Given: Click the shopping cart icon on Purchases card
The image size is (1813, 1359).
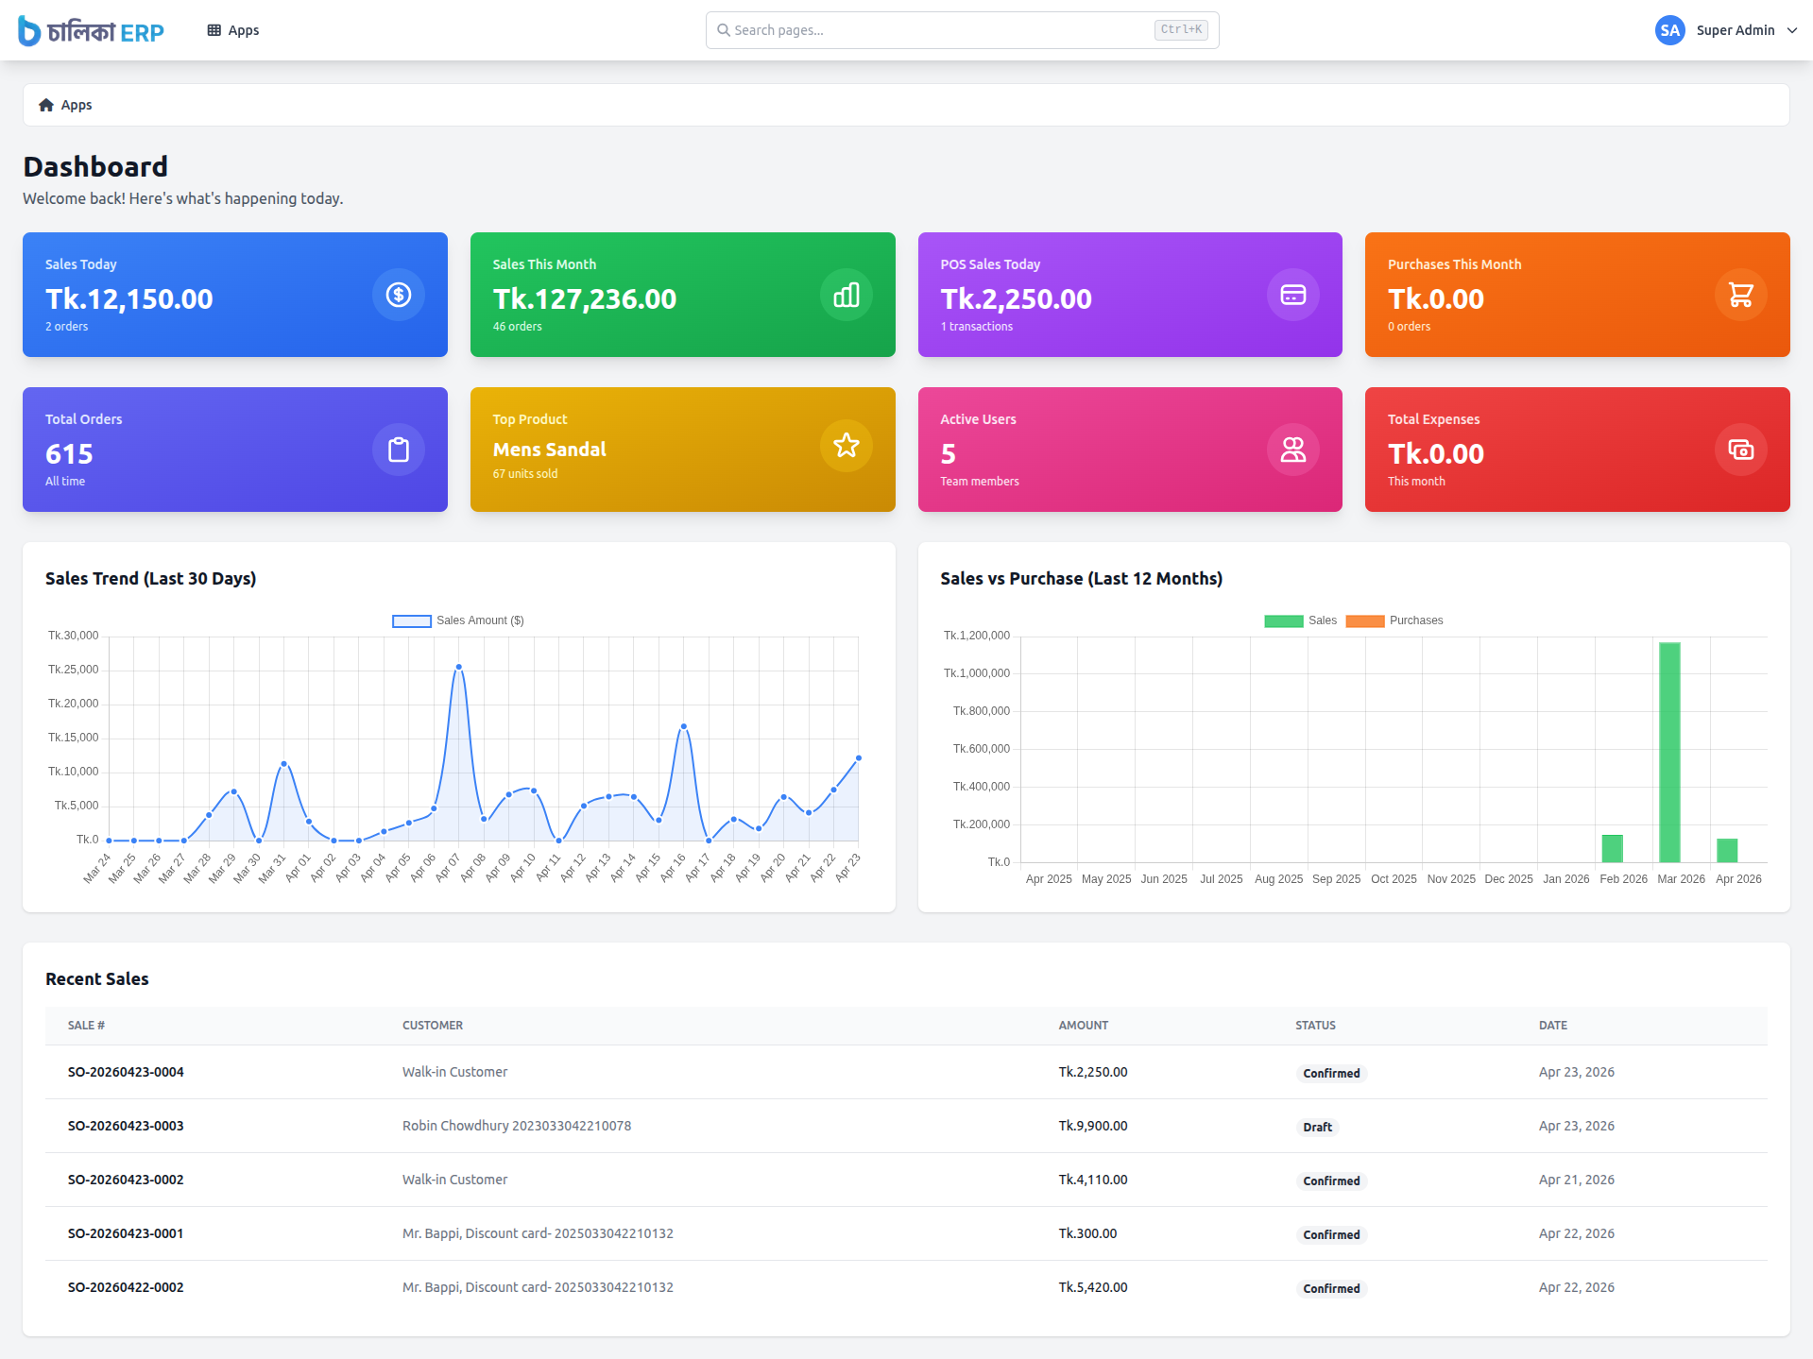Looking at the screenshot, I should [x=1740, y=295].
